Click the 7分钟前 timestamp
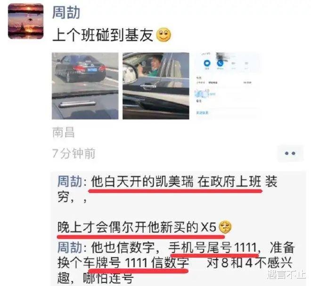311x286 pixels. [74, 153]
